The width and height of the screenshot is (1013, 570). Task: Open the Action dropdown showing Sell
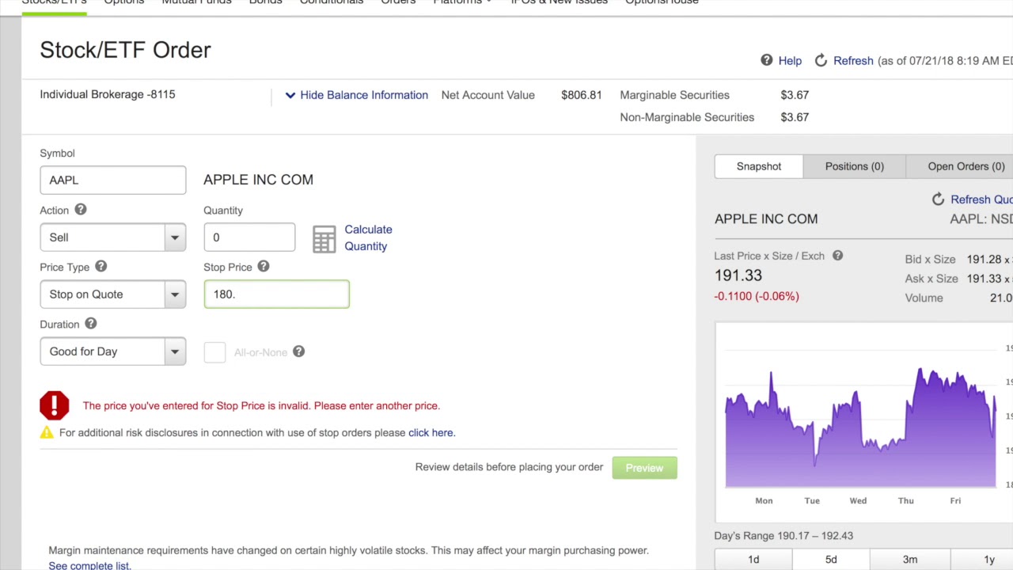pyautogui.click(x=113, y=237)
